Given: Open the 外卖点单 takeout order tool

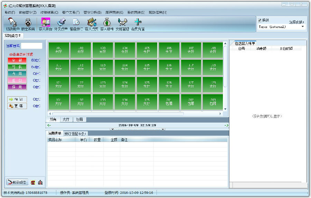Looking at the screenshot, I should click(61, 22).
